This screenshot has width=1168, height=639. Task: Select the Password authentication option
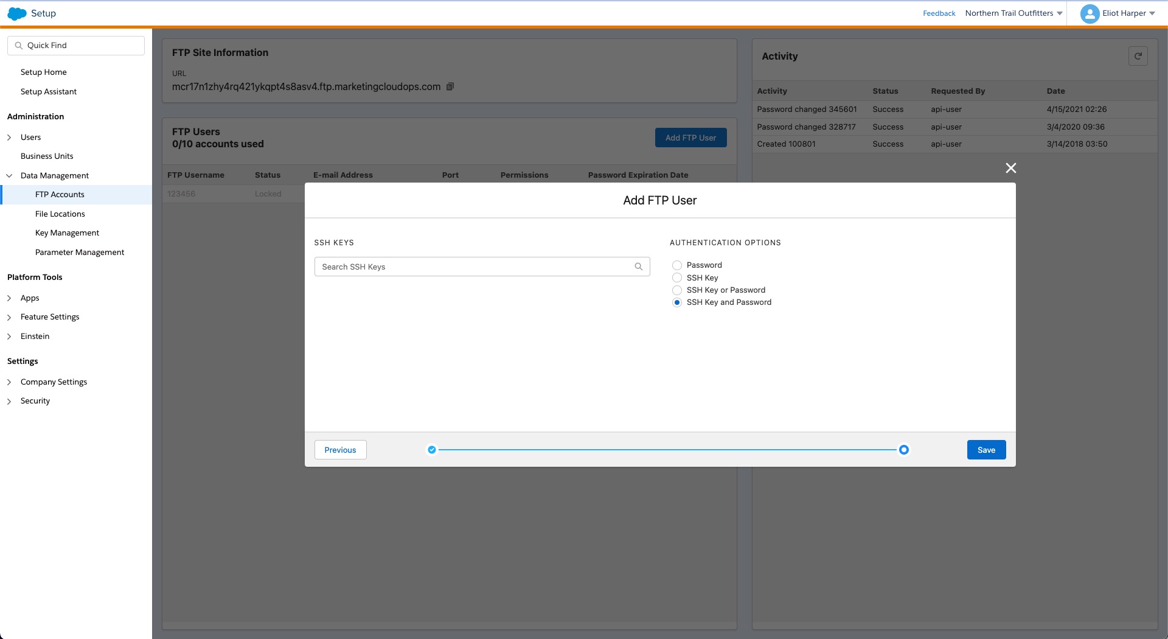pyautogui.click(x=677, y=265)
